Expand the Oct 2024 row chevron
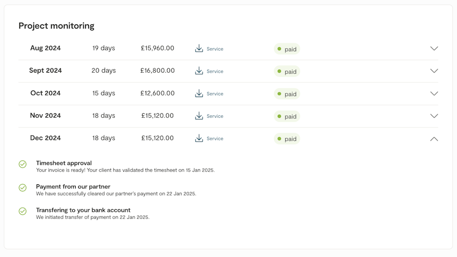The width and height of the screenshot is (457, 257). tap(434, 93)
